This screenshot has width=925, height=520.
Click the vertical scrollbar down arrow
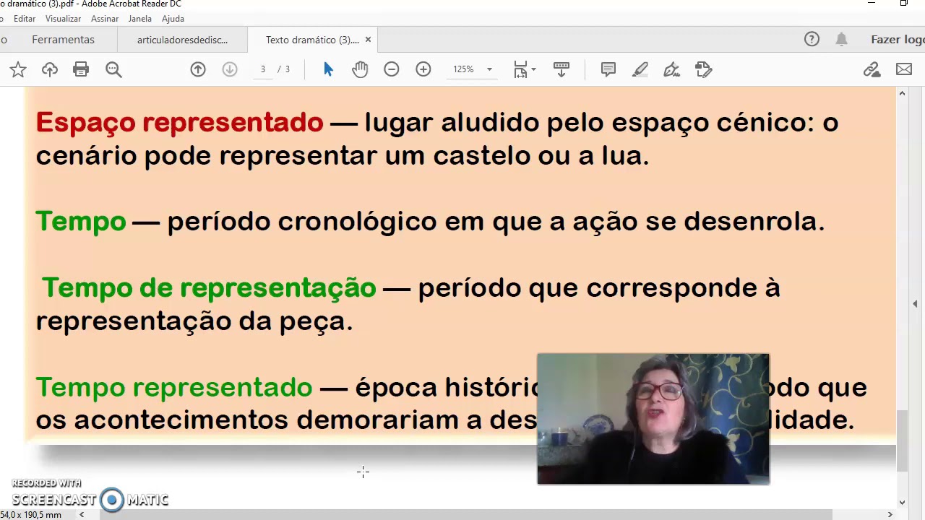coord(902,503)
